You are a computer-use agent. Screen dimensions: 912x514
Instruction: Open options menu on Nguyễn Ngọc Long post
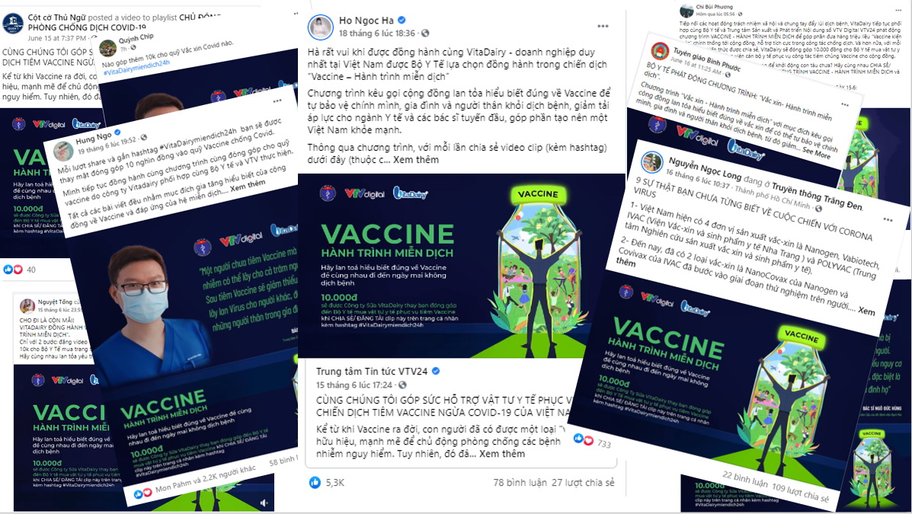[x=888, y=220]
